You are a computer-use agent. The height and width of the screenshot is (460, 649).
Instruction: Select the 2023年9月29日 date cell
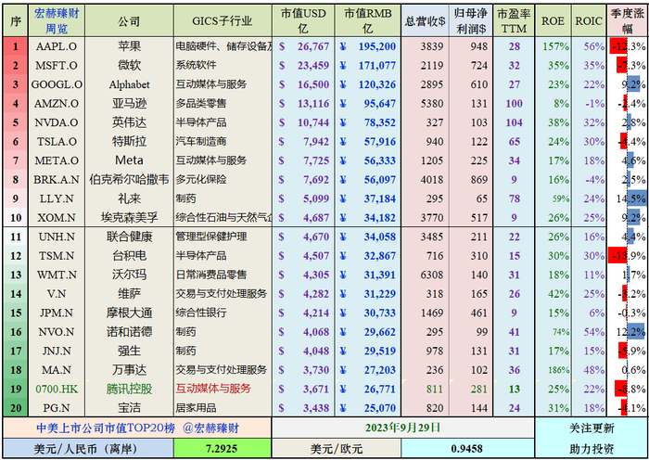coord(403,428)
